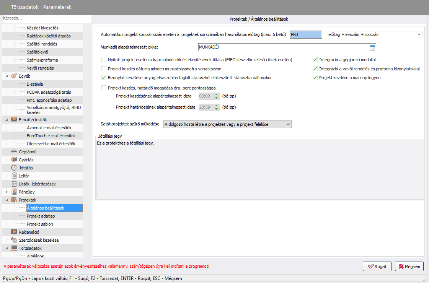The image size is (429, 283).
Task: Increase Projekt kezdésének alapértelmezett ideje stepper
Action: tap(216, 94)
